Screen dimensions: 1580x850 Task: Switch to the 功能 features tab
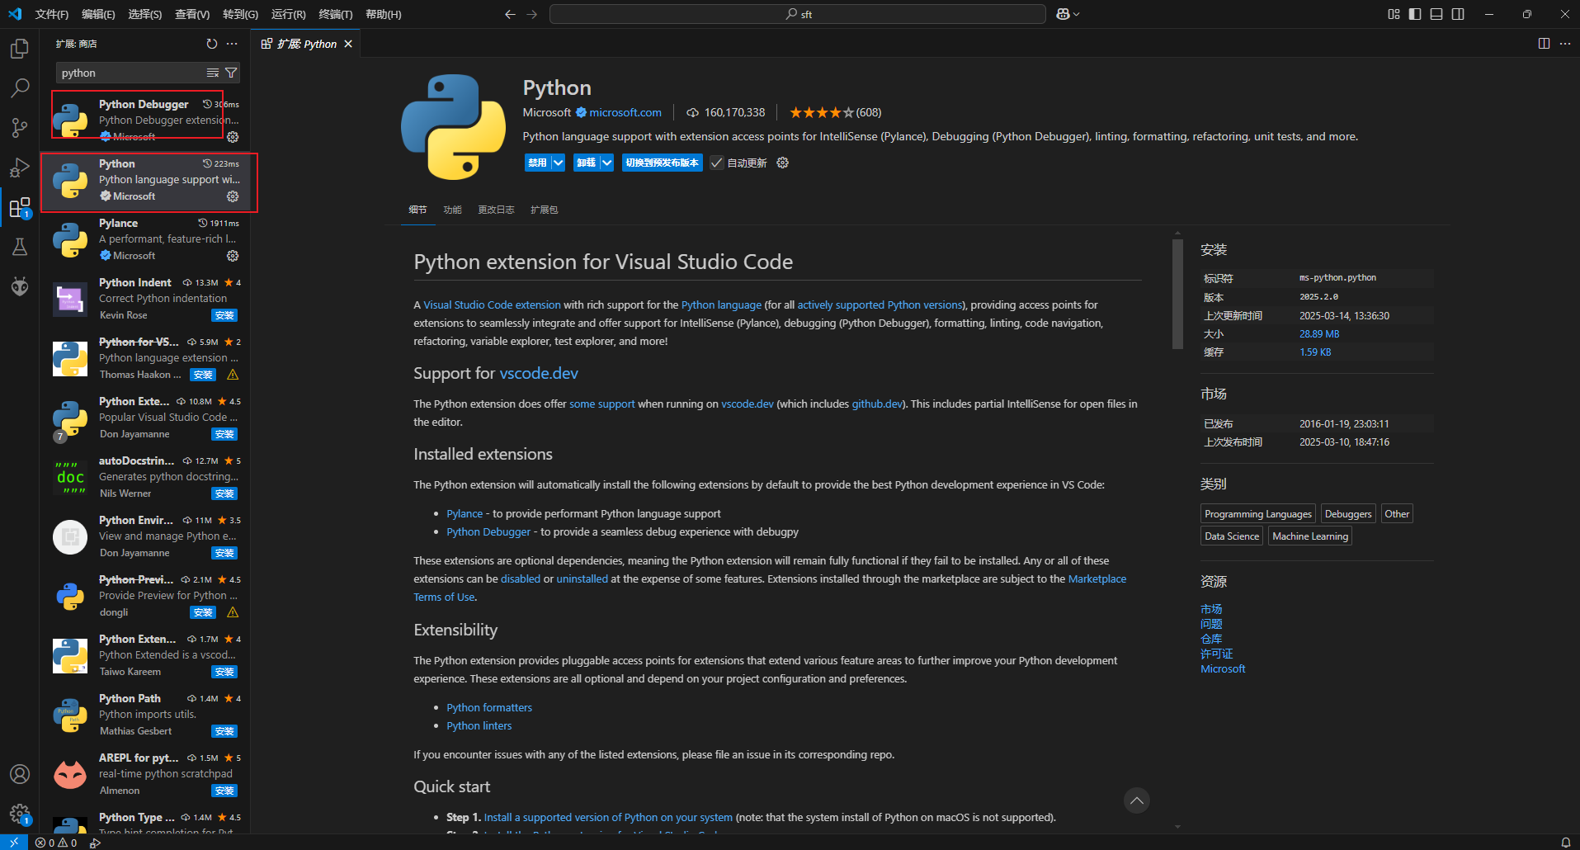pos(452,210)
